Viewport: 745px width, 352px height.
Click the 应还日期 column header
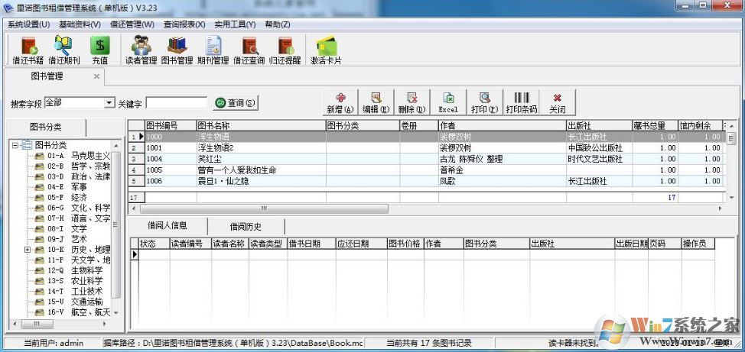[361, 244]
